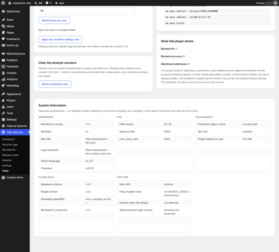
Task: Select the Tools submenu item under User Security
Action: [x=5, y=171]
